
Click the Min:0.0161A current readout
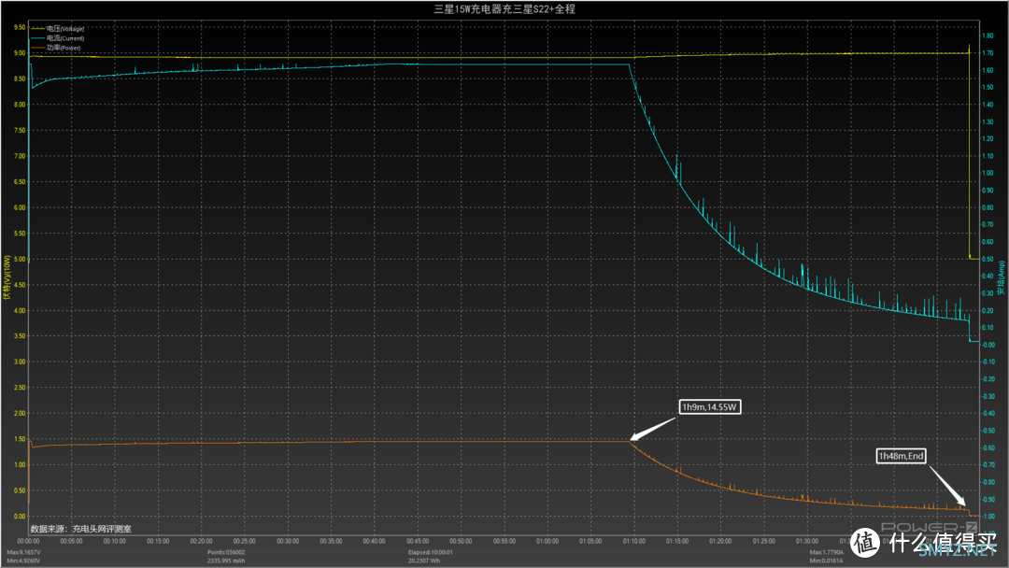tap(826, 561)
